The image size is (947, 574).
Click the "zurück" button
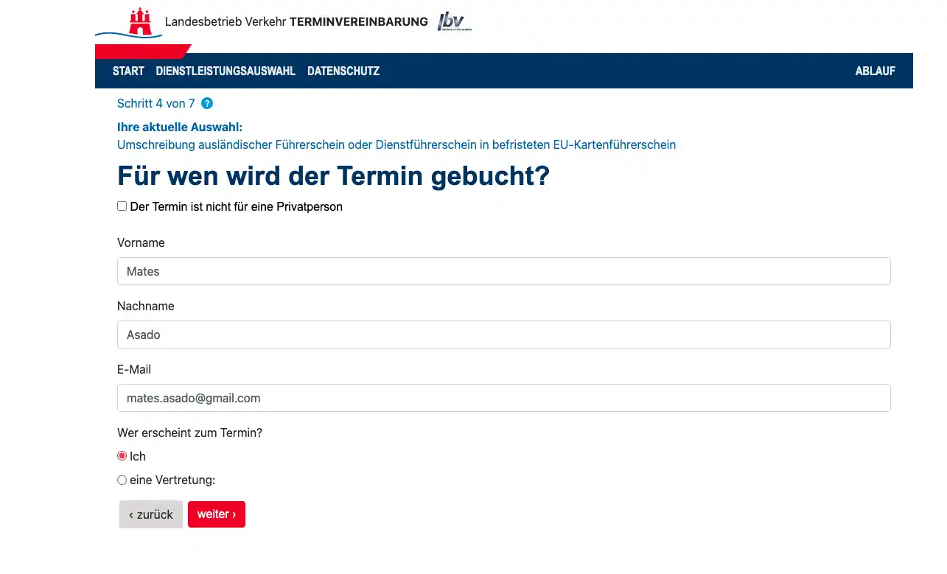point(150,514)
